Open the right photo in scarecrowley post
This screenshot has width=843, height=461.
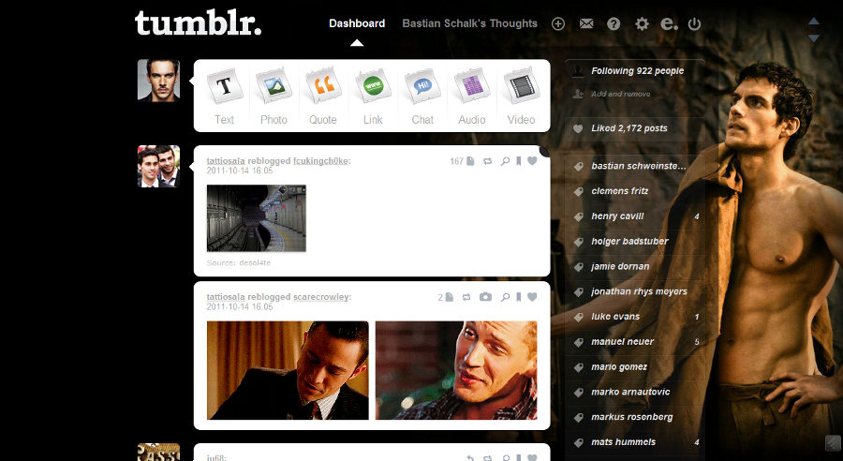(x=456, y=371)
